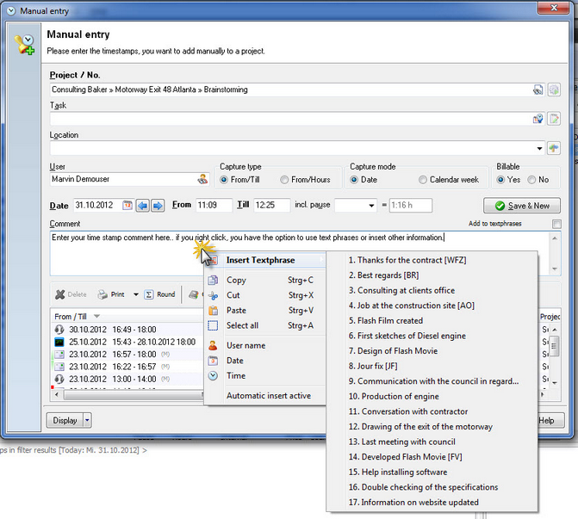Tick the Add to textphrases checkbox
The height and width of the screenshot is (519, 578).
tap(556, 224)
